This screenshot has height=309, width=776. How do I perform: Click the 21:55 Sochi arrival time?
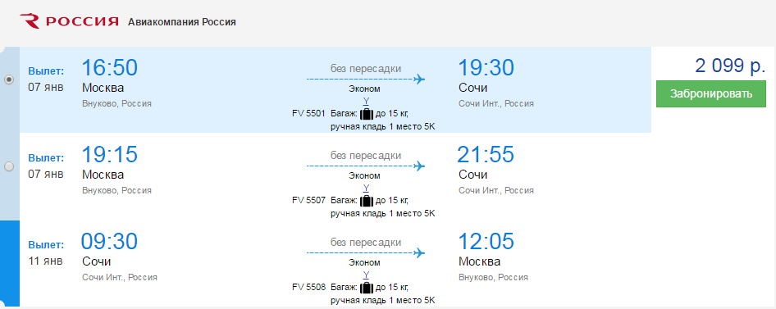[x=486, y=155]
